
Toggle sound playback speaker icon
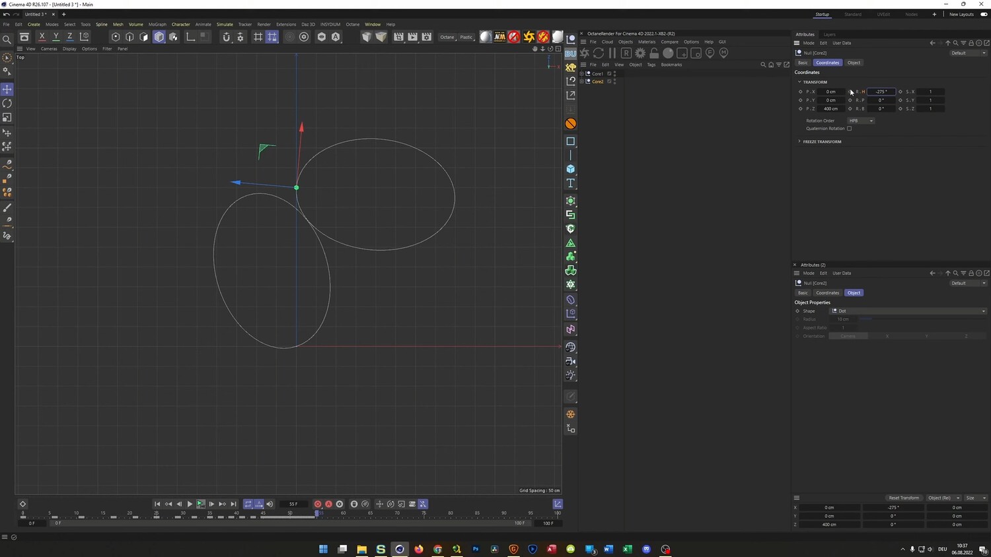[x=270, y=504]
